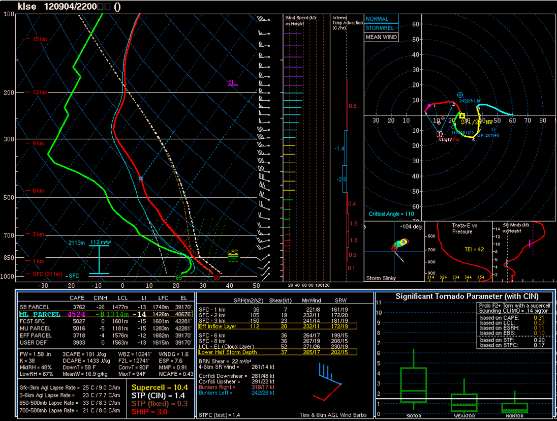The image size is (557, 421).
Task: Select the STP (fixed) = 0.3 readout
Action: 160,404
